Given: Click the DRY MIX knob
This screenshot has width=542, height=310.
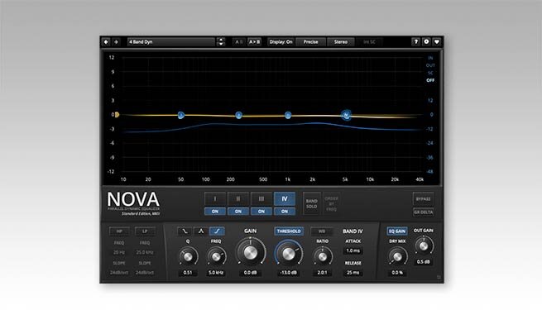Looking at the screenshot, I should point(397,256).
